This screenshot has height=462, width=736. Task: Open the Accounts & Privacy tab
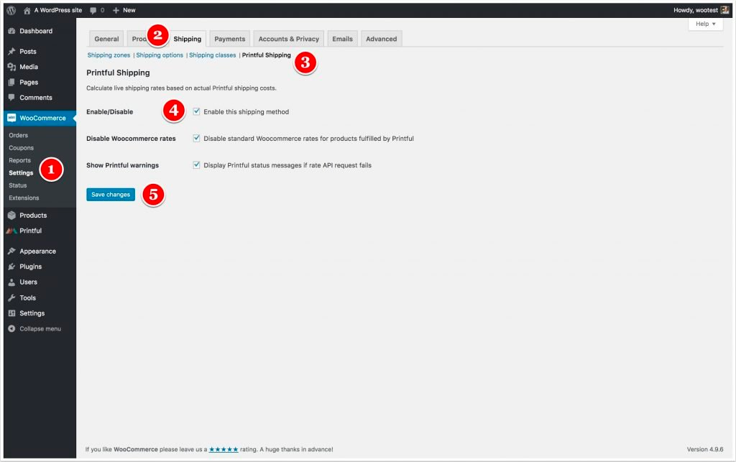(x=289, y=39)
